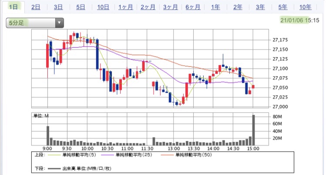Show the 6ヶ月 chart range
The width and height of the screenshot is (326, 175).
tap(193, 7)
